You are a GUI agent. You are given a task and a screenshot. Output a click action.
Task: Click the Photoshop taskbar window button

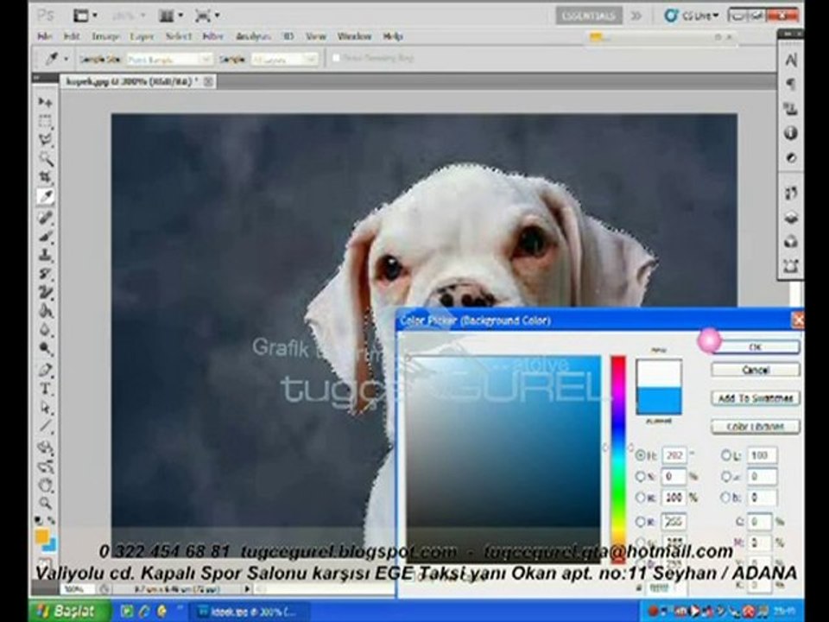coord(249,612)
